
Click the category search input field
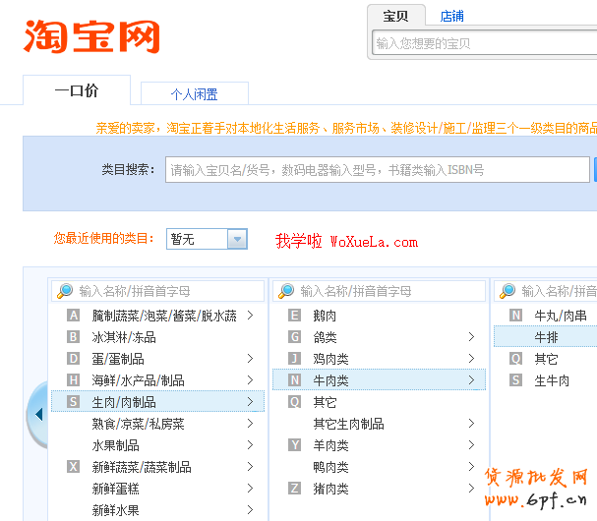377,170
